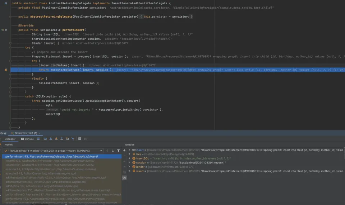Switch to the Console tab
Screen dimensions: 345x205
(x=27, y=139)
